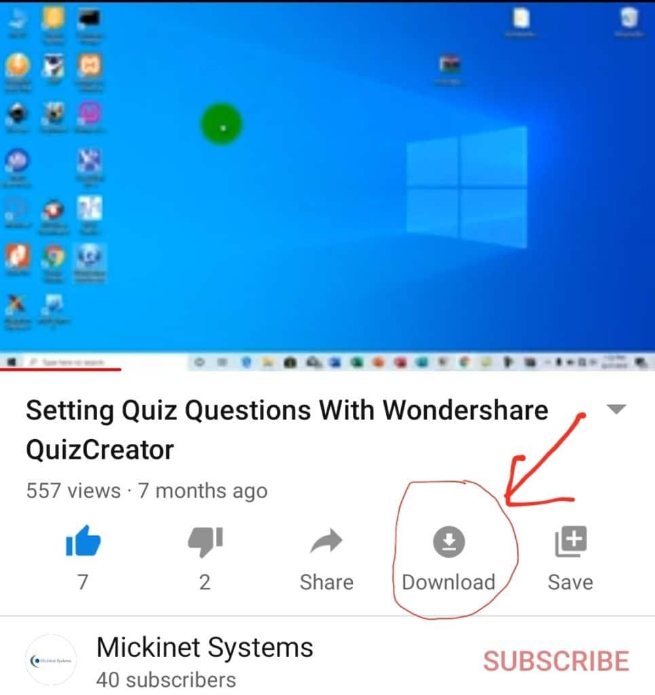Screen dimensions: 655x695
Task: Tap the video title text
Action: click(286, 430)
